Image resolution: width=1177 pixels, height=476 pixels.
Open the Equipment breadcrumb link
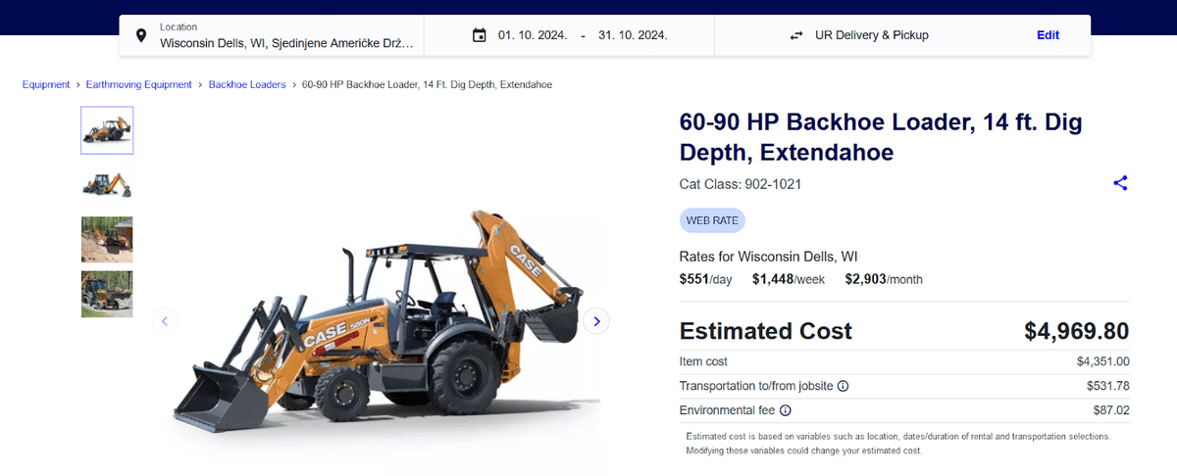pyautogui.click(x=46, y=85)
